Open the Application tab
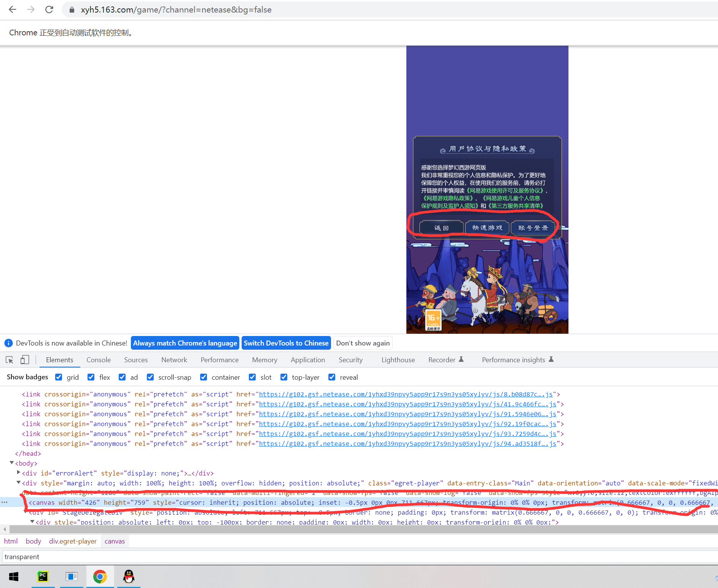 (308, 360)
